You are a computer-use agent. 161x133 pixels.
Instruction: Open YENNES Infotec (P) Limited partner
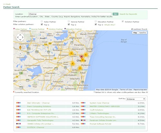41,124
